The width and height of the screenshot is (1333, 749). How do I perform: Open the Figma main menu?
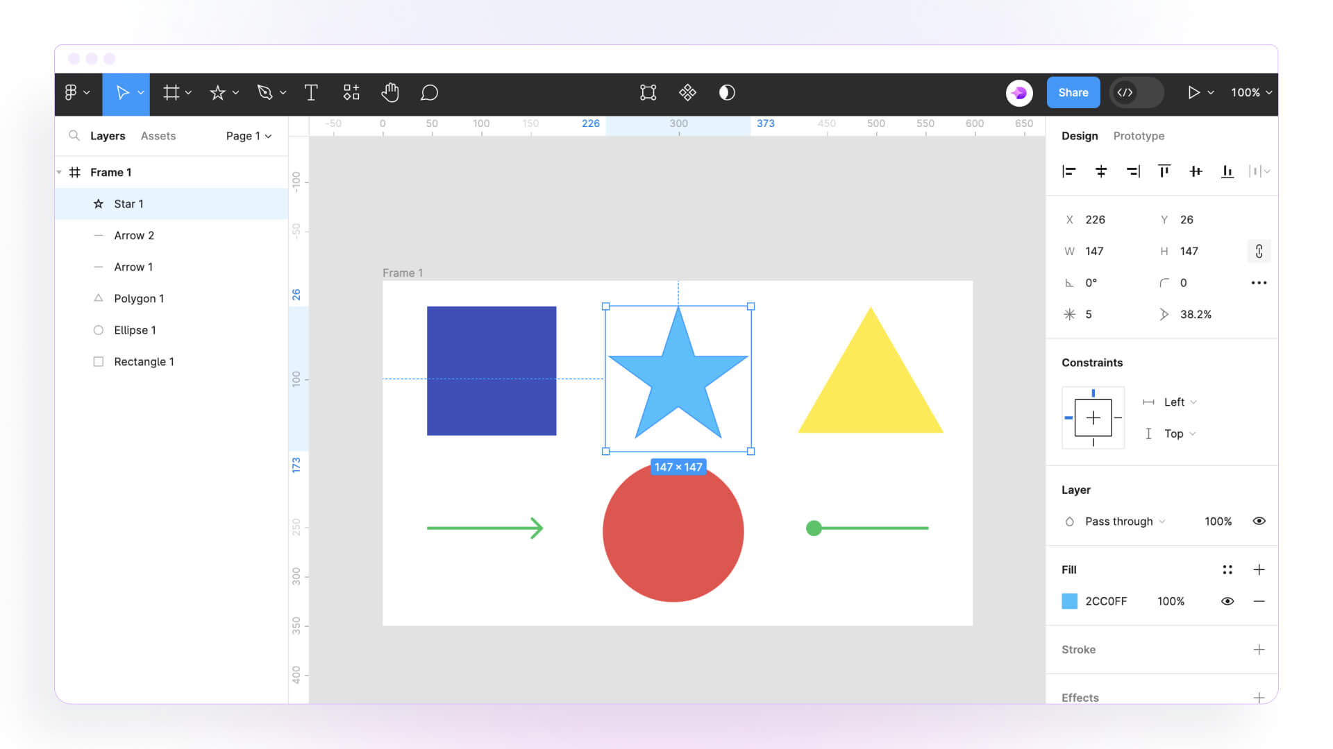(x=73, y=92)
